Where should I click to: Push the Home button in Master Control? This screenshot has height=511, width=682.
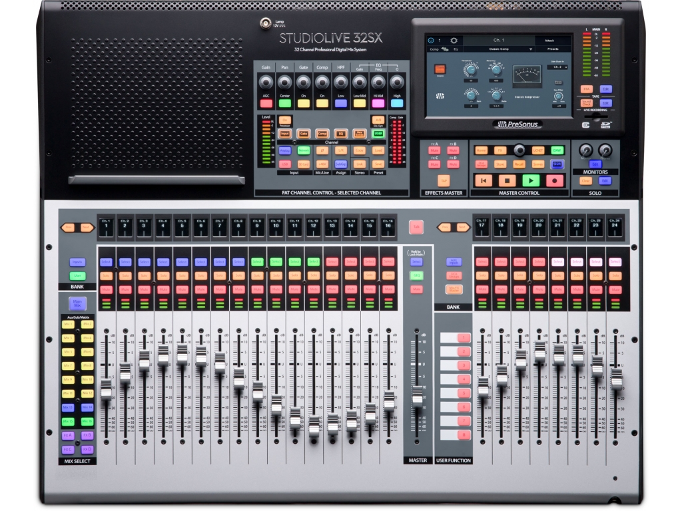click(x=481, y=150)
